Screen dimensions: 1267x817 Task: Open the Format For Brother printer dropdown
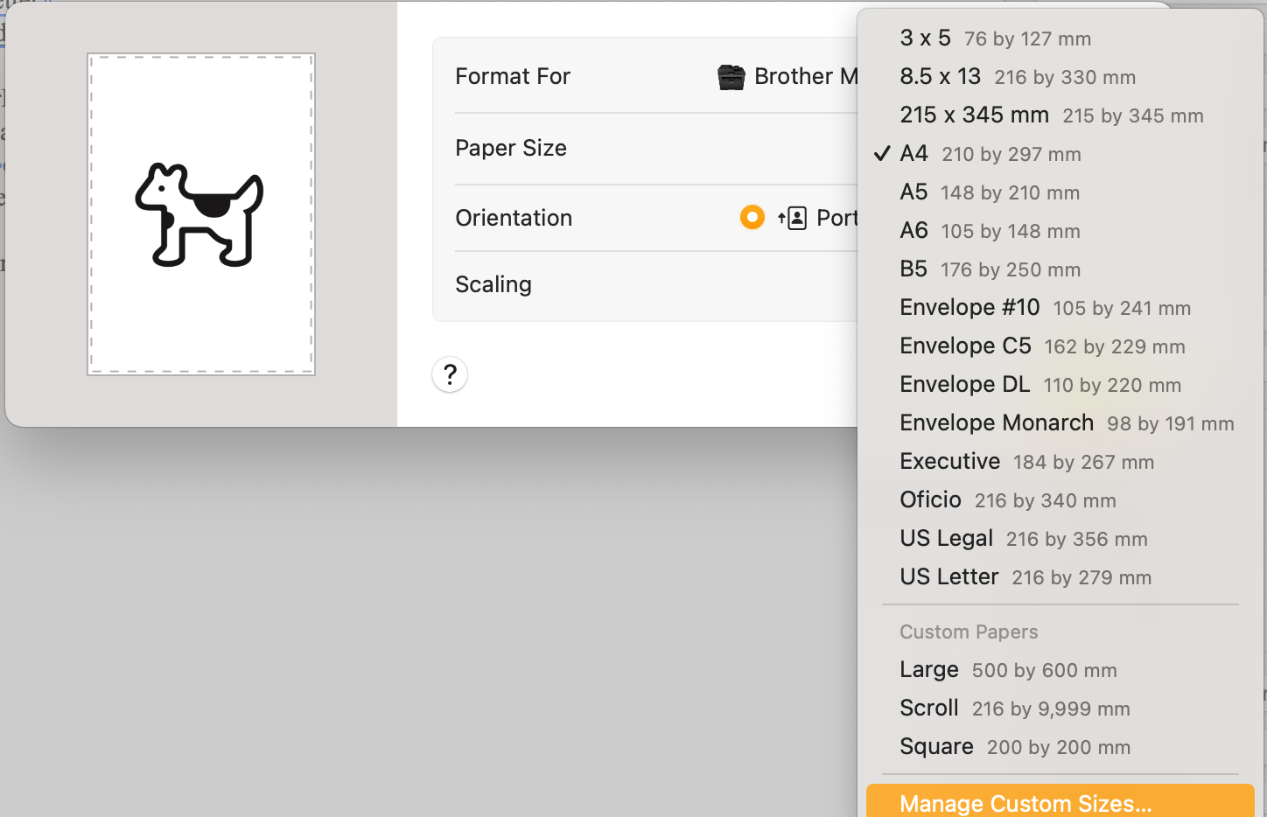[787, 77]
